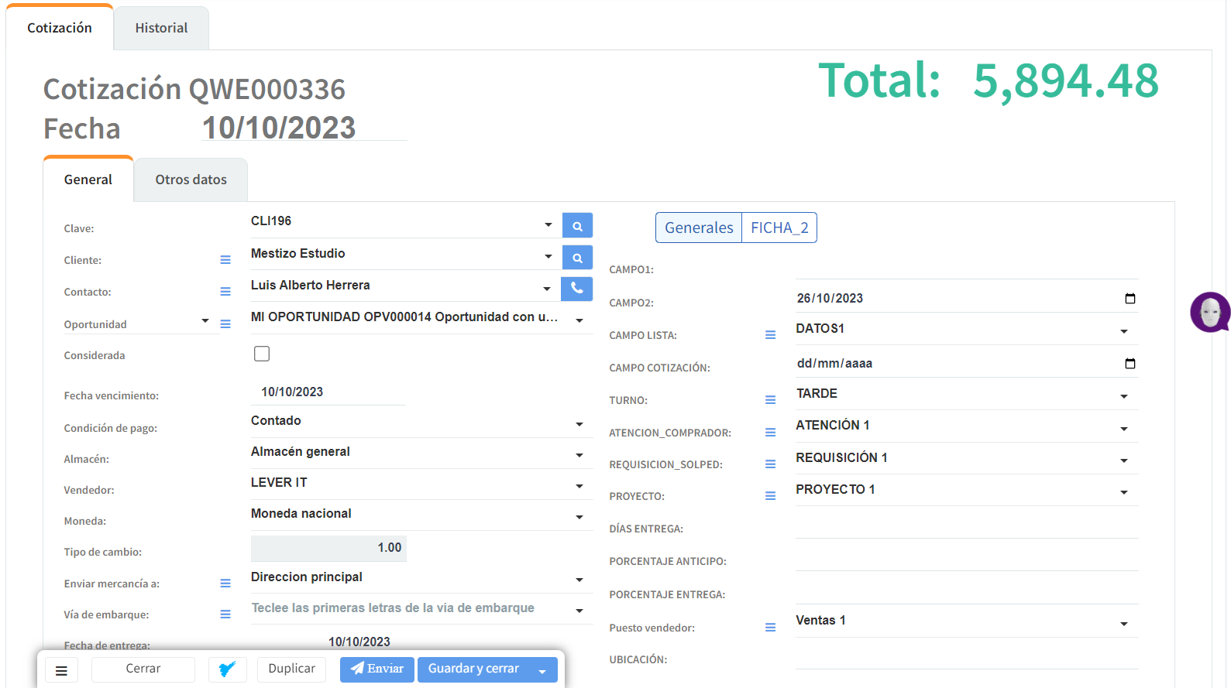Screen dimensions: 1231x688
Task: Open the CAMPO LISTA DATOS1 dropdown
Action: tap(1123, 331)
